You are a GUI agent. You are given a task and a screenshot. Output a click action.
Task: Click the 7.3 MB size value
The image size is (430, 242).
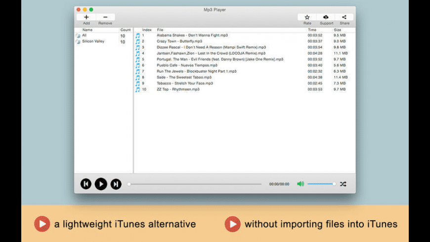pyautogui.click(x=340, y=83)
